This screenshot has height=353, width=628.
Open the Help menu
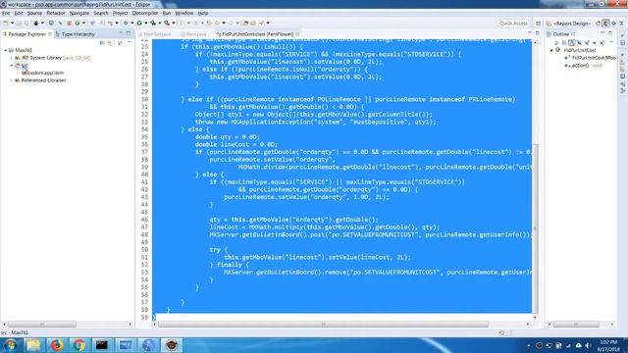pyautogui.click(x=203, y=13)
